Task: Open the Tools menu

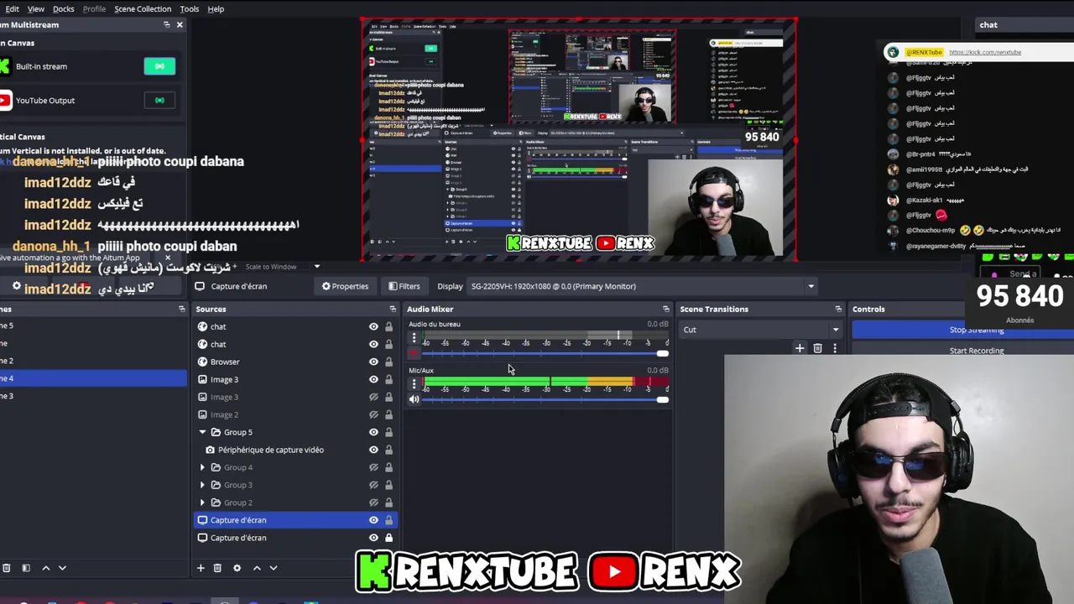Action: (190, 8)
